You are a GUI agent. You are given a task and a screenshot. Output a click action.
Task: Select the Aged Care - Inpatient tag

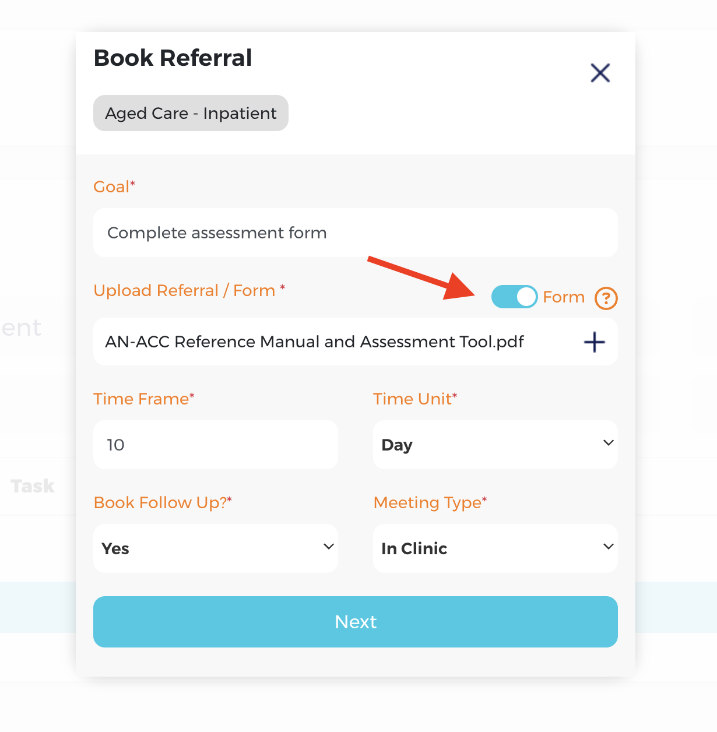point(191,113)
